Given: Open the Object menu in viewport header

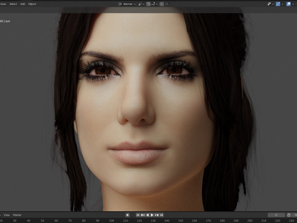Looking at the screenshot, I should [32, 4].
